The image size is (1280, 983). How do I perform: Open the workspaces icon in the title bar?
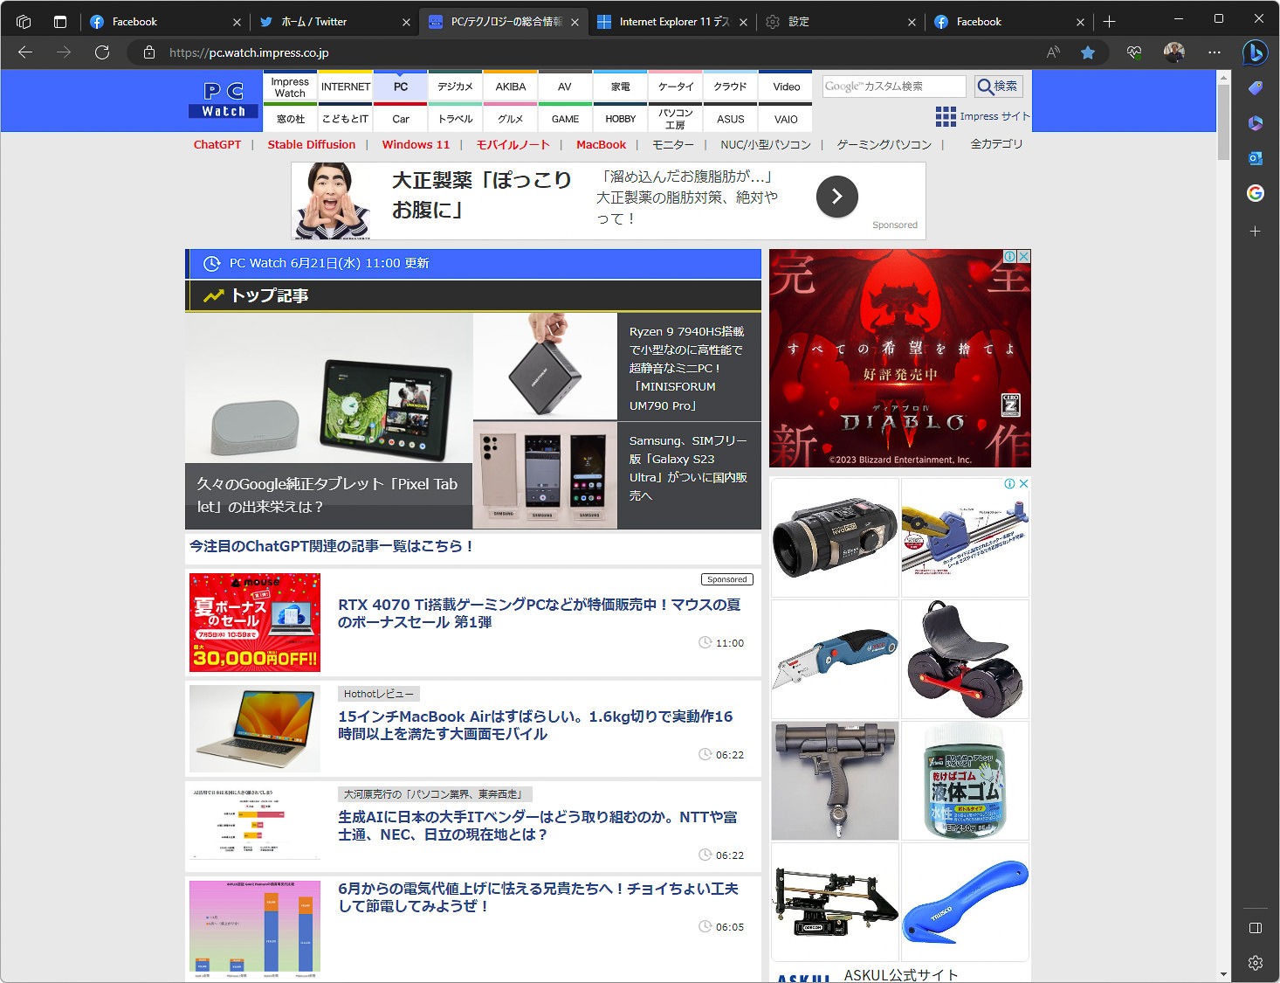click(24, 22)
